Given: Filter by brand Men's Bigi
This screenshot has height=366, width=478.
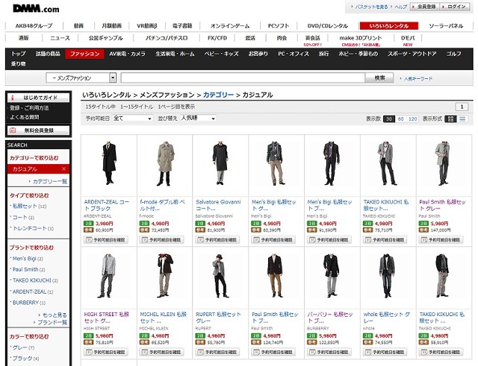Looking at the screenshot, I should (25, 259).
